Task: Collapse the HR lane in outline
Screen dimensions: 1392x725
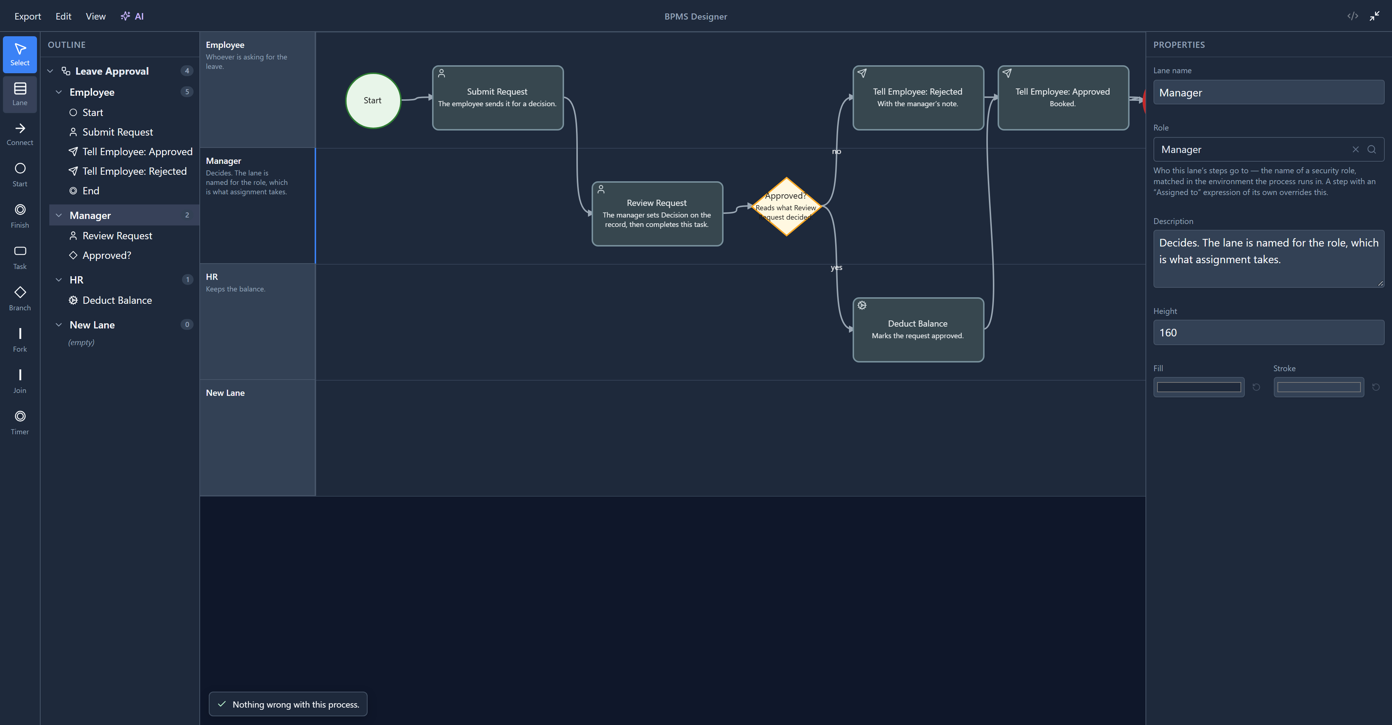Action: 59,280
